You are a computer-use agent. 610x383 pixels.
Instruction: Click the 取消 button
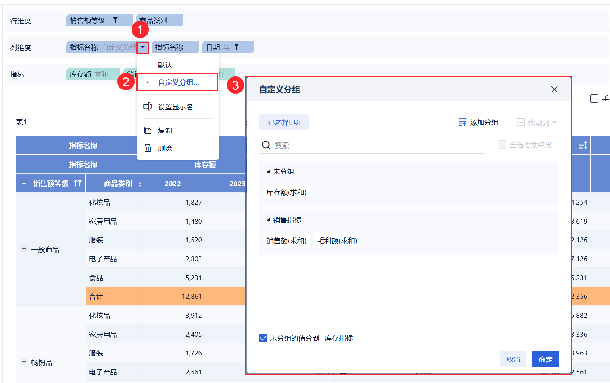(513, 359)
